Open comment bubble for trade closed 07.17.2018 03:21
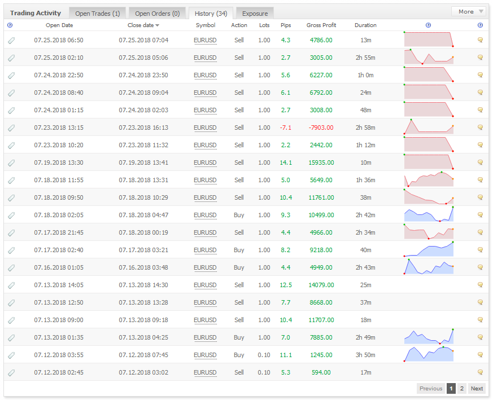493x400 pixels. click(480, 249)
